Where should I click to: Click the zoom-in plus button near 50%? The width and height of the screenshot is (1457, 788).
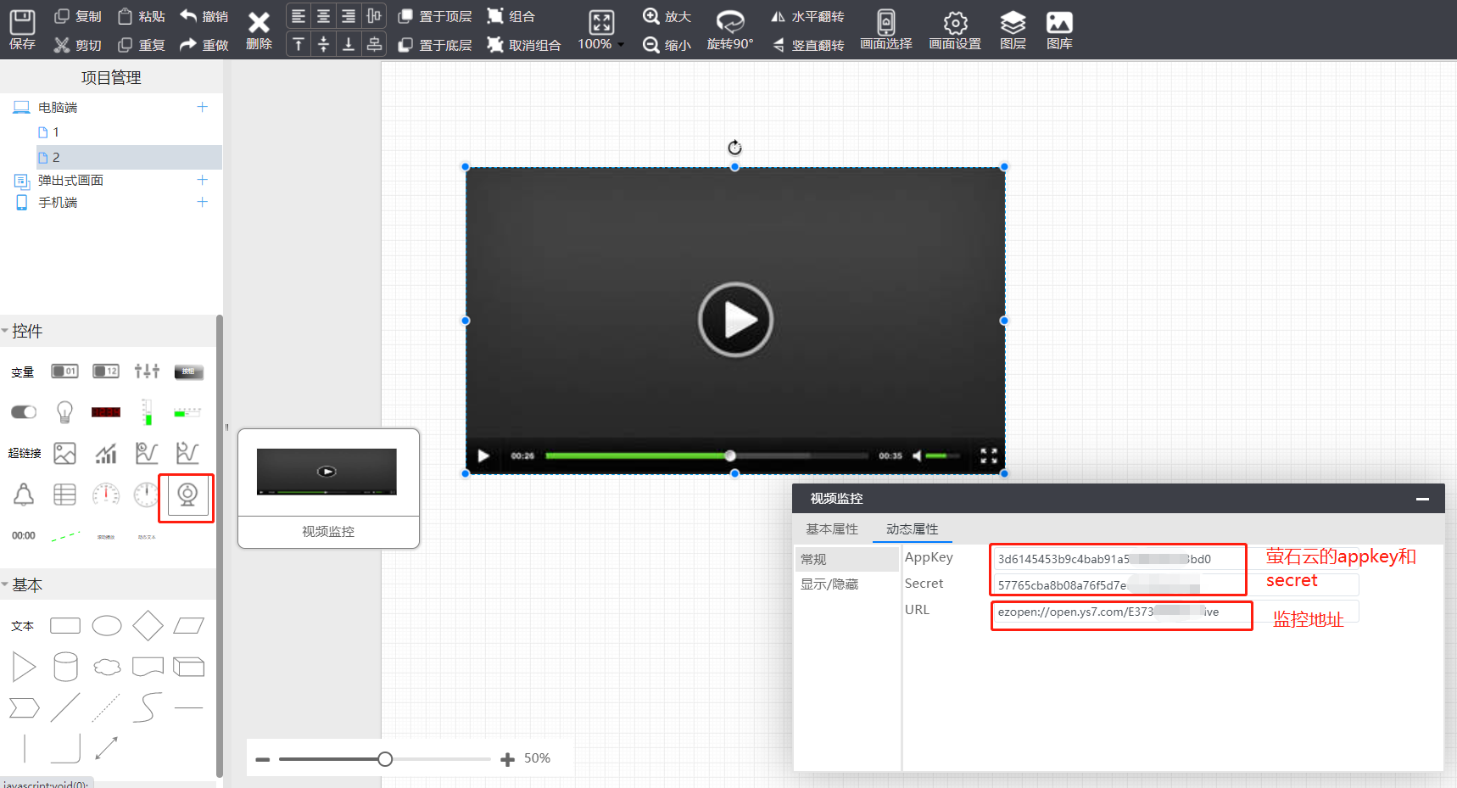(x=507, y=759)
